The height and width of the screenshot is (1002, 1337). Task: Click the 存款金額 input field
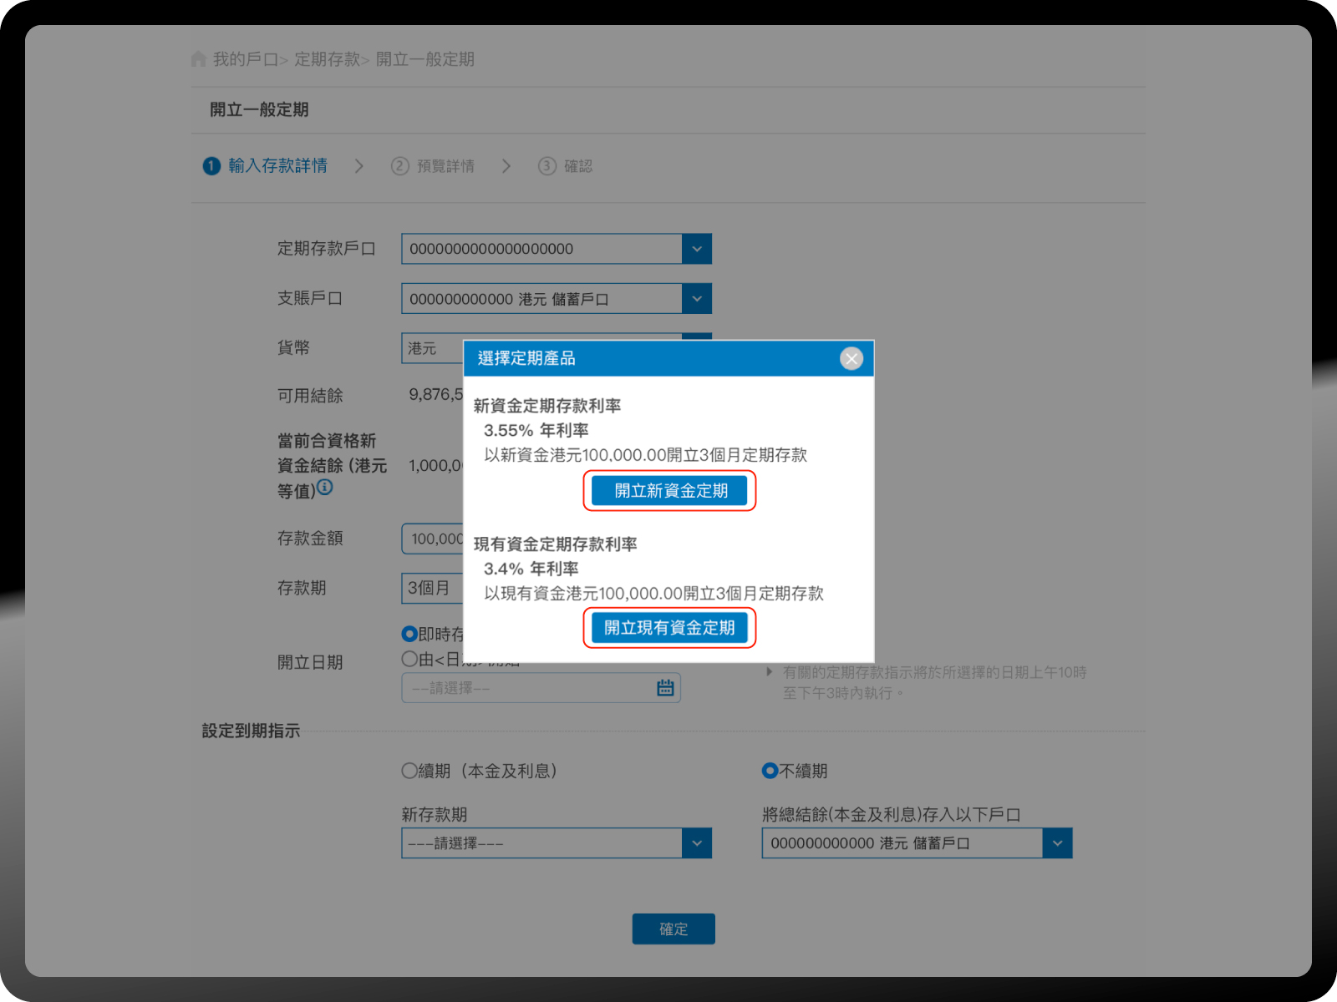433,539
